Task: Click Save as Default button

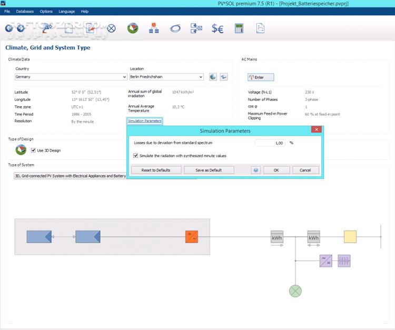Action: point(209,170)
